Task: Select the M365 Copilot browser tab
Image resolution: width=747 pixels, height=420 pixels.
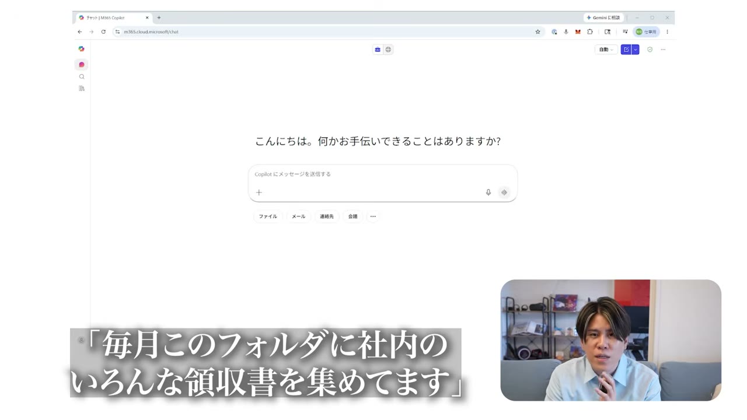Action: [114, 17]
